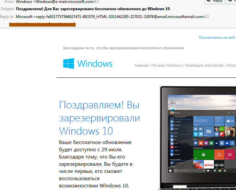This screenshot has width=236, height=190.
Task: Click the Windows logo image
Action: 88,63
